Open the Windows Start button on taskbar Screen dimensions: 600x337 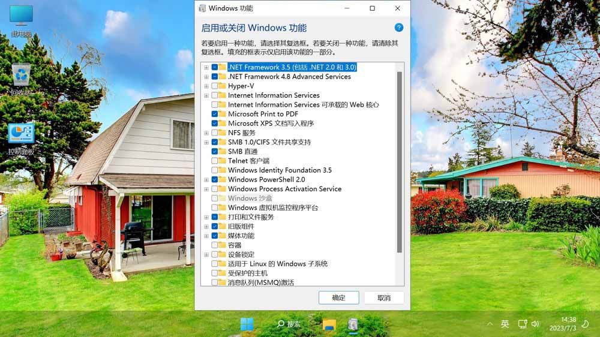click(x=247, y=324)
